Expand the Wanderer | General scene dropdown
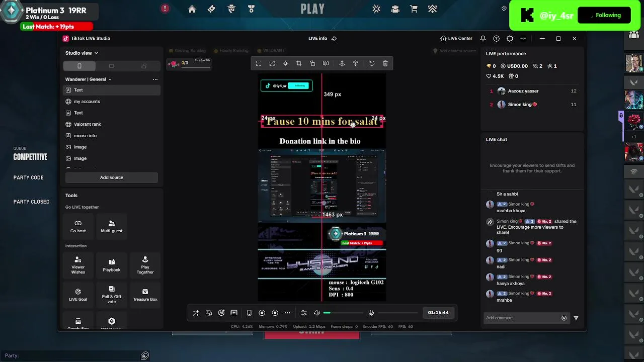Screen dimensions: 644x362 coord(88,79)
